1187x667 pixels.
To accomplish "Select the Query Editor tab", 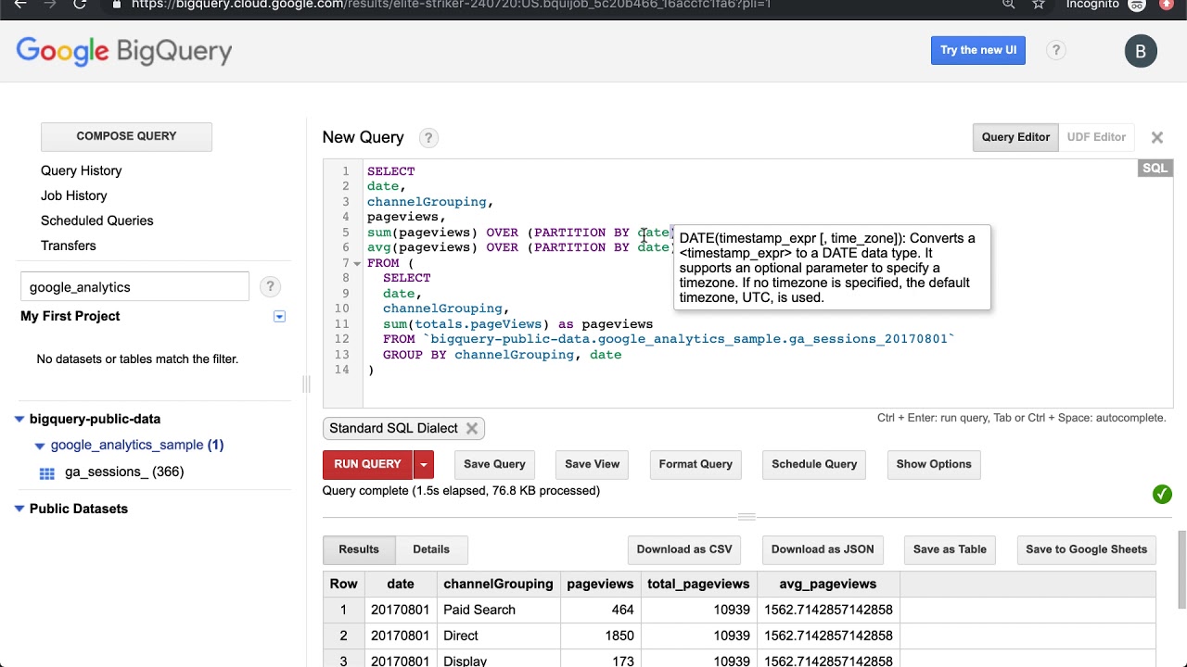I will (1015, 137).
